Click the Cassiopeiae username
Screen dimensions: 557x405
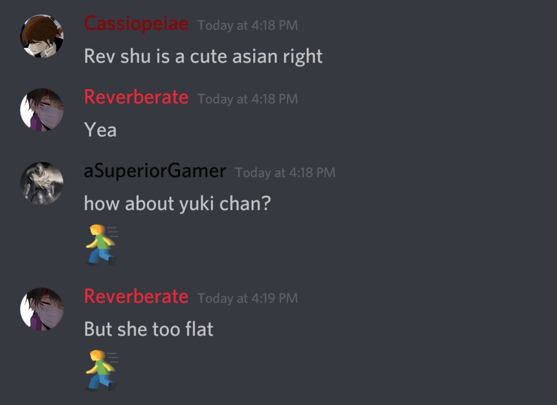pyautogui.click(x=136, y=24)
